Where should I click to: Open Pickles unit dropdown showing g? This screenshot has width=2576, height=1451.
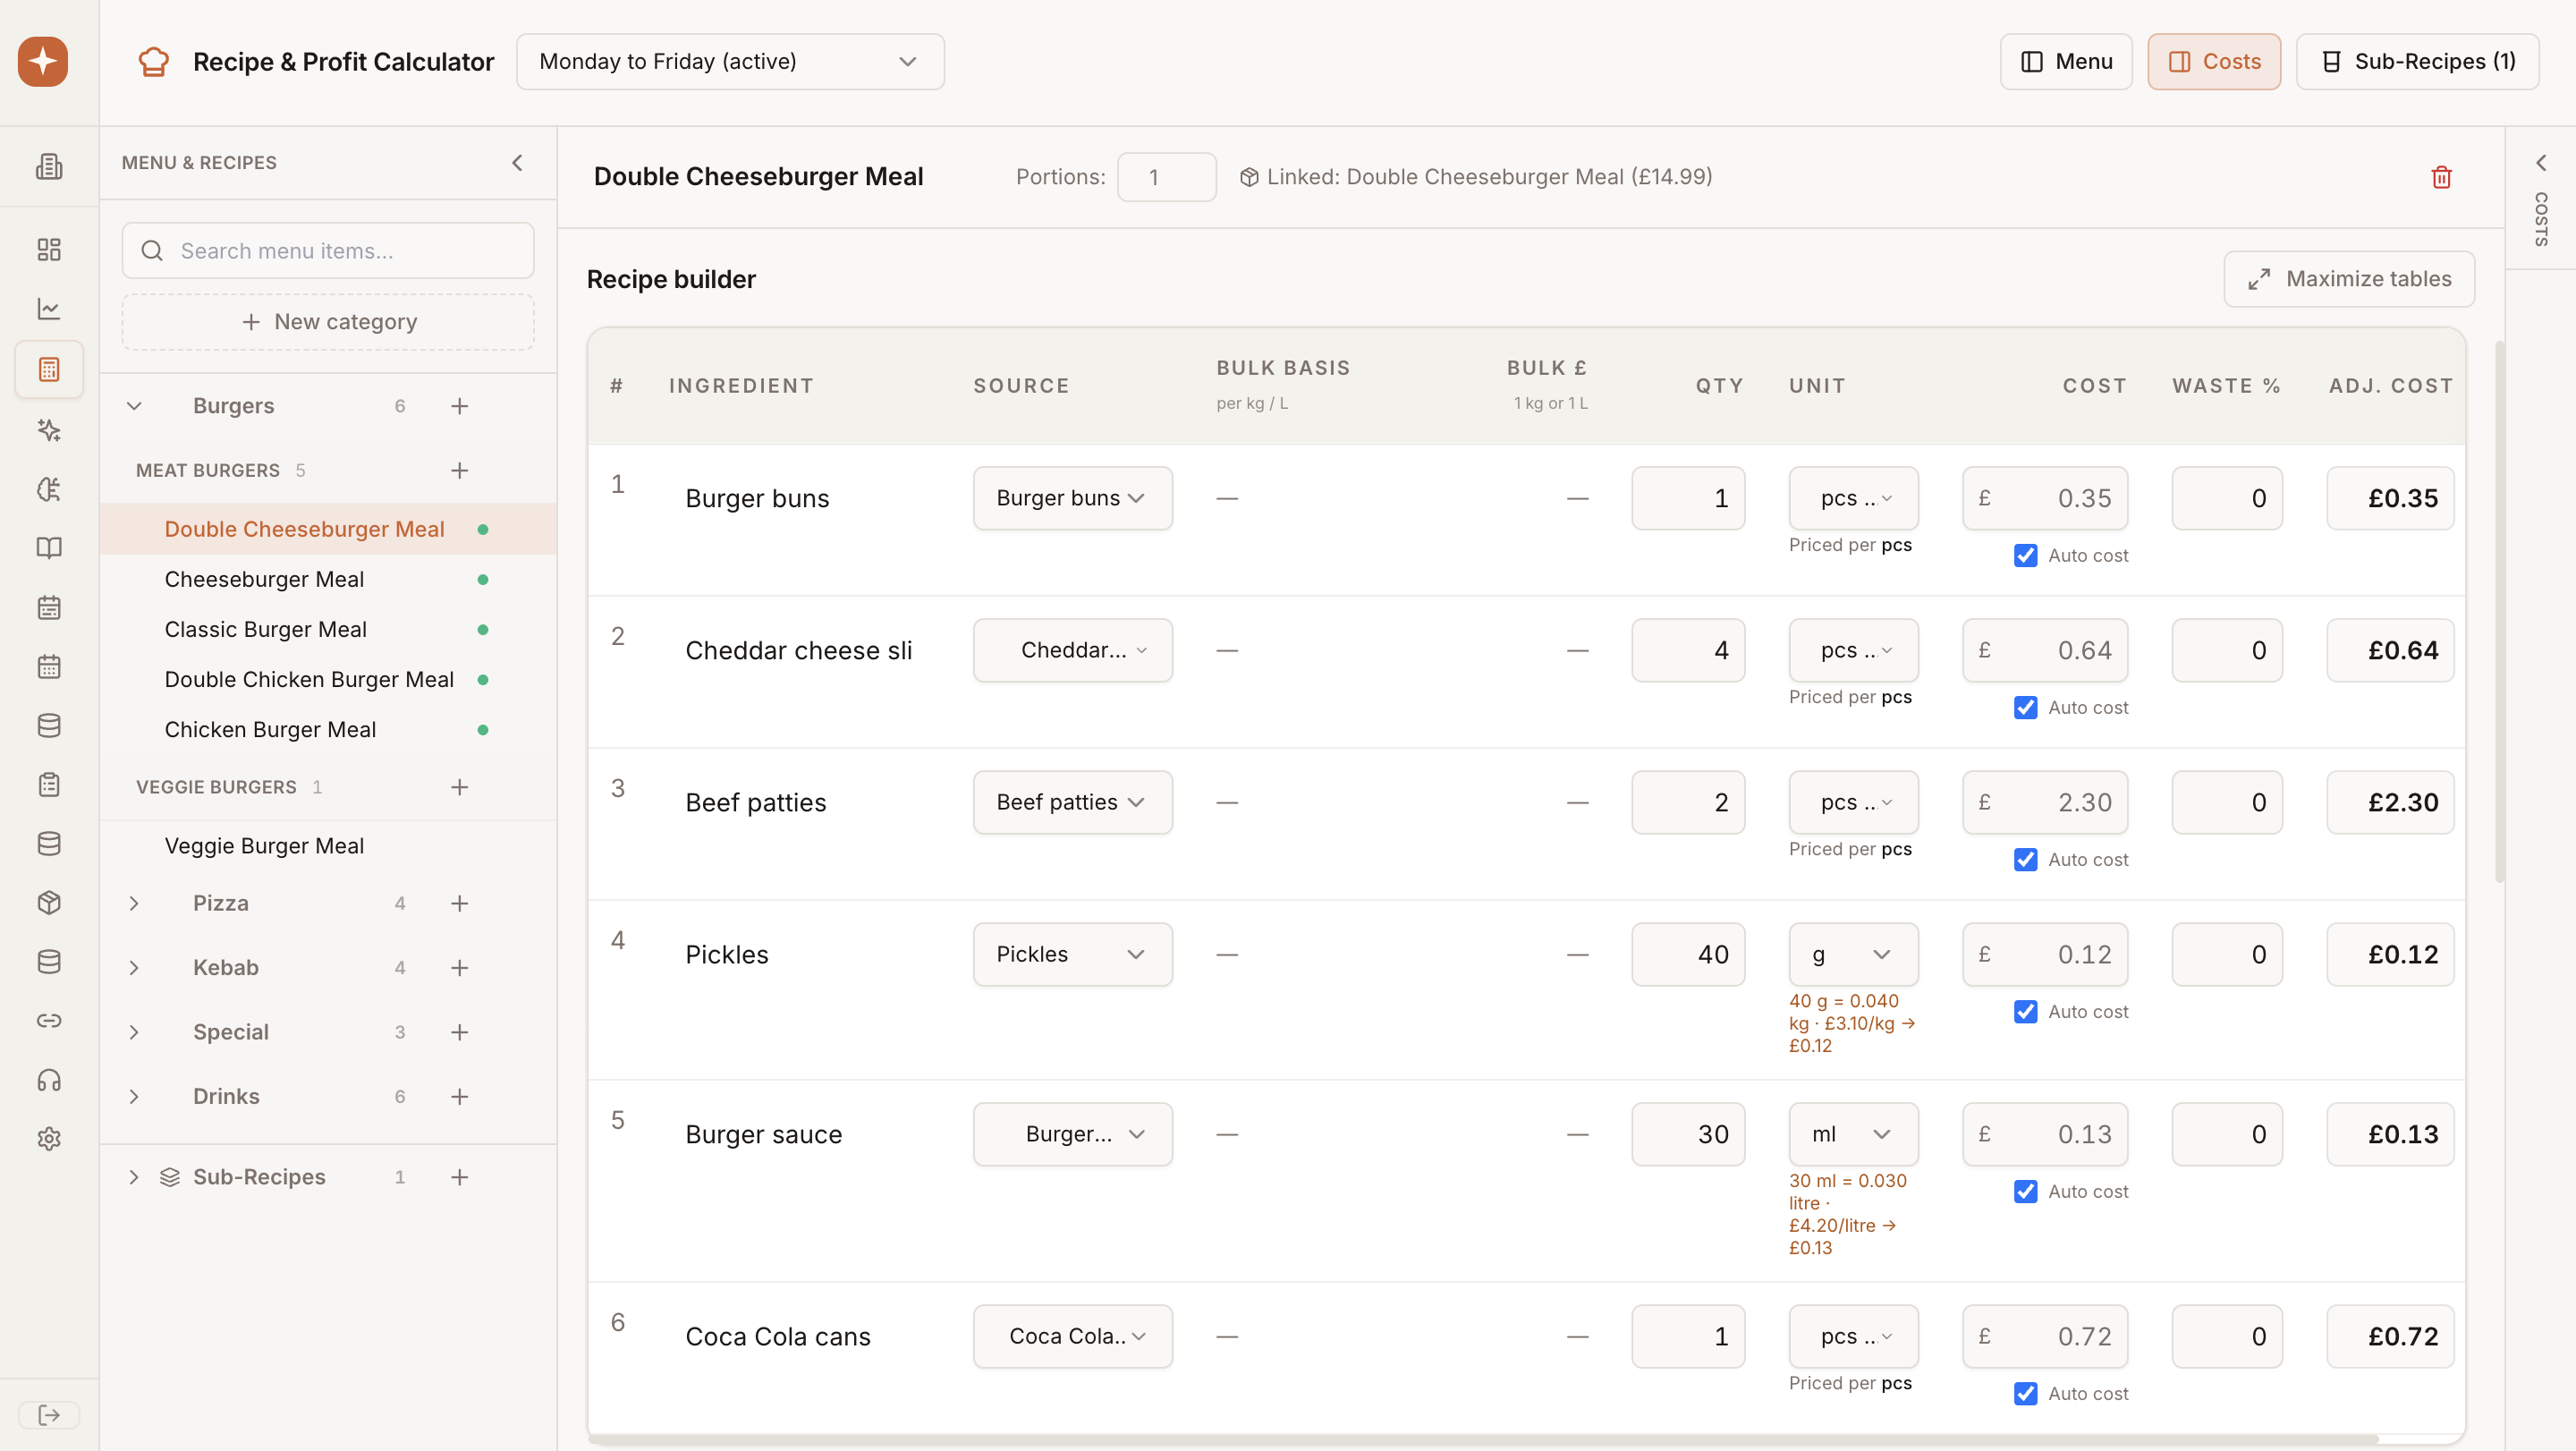(1853, 954)
